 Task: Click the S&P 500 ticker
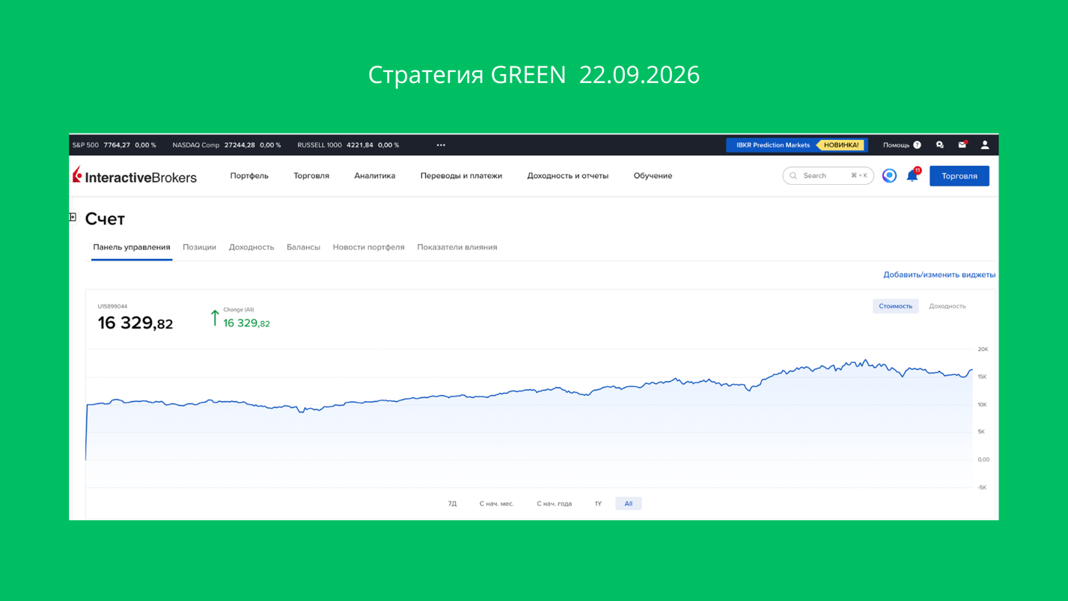click(x=114, y=145)
